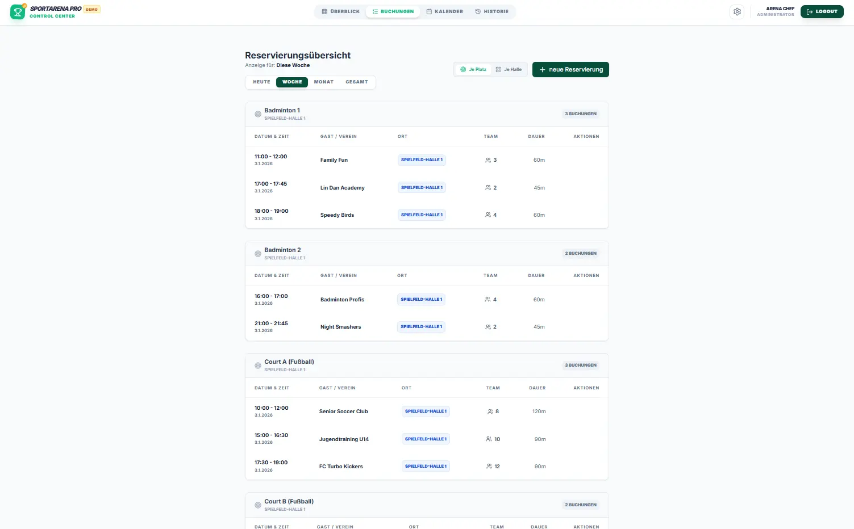Log out using the Logout button
Viewport: 854px width, 529px height.
coord(822,12)
